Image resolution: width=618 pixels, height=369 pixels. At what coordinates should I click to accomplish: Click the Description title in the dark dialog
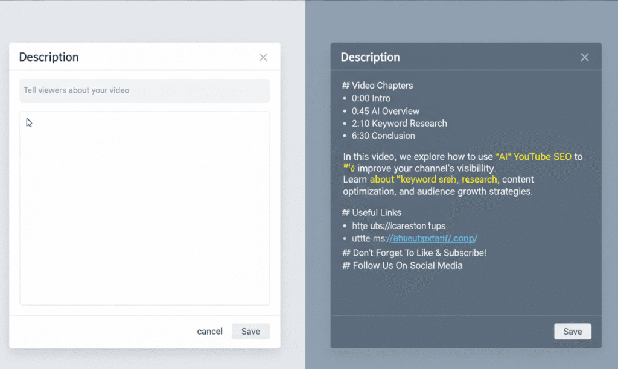click(x=370, y=58)
